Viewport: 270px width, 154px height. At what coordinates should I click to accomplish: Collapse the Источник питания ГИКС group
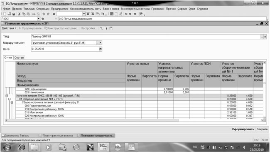coord(7,96)
